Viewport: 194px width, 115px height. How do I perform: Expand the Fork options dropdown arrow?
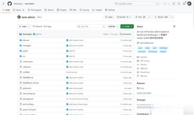click(149, 17)
